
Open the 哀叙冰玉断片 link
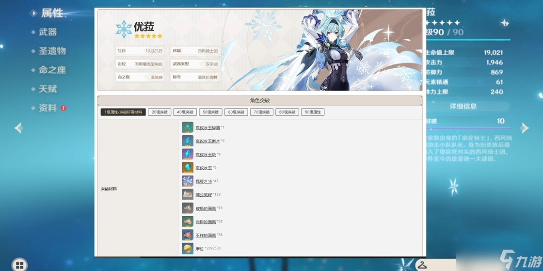coord(208,141)
